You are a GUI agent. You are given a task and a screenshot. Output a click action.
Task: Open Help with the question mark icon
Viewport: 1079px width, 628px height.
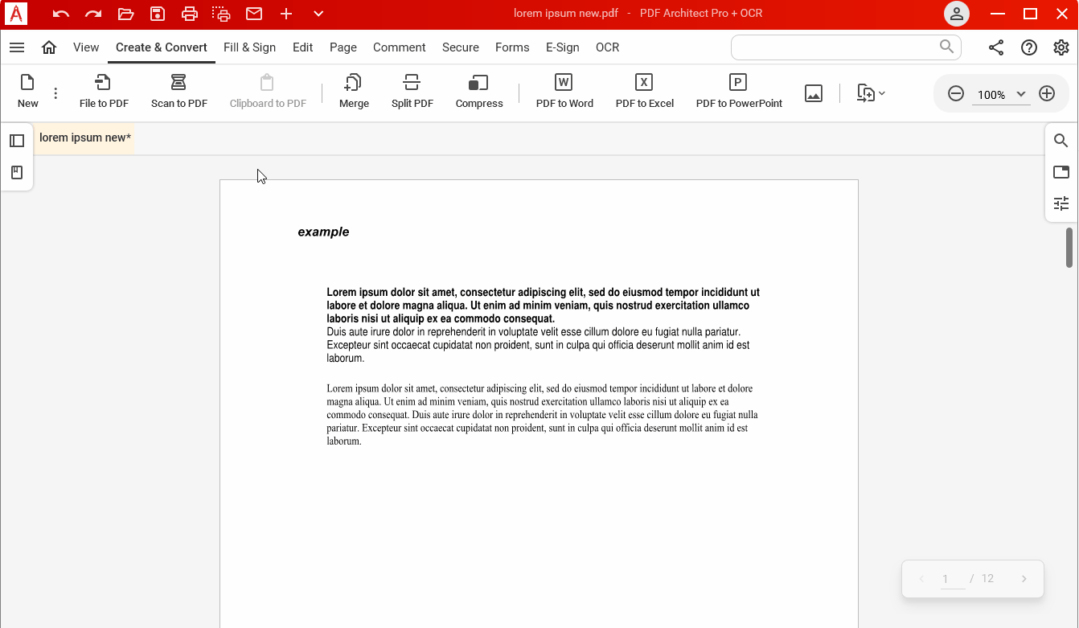coord(1029,47)
